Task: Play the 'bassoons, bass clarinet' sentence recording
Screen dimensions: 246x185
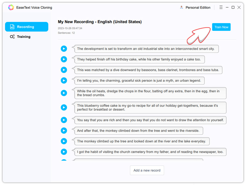Action: point(64,70)
